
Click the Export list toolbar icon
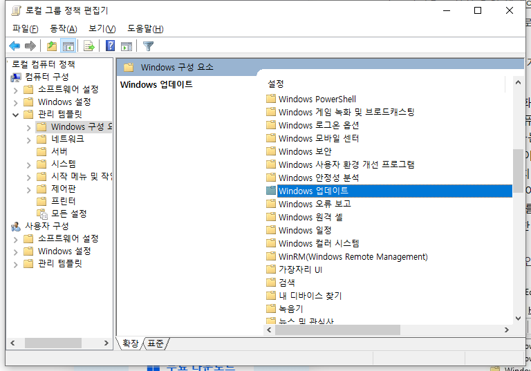click(x=89, y=46)
